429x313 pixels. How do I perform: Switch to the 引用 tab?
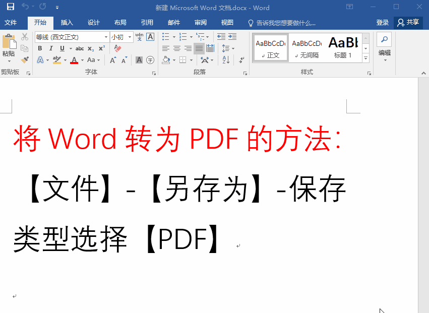(x=147, y=23)
